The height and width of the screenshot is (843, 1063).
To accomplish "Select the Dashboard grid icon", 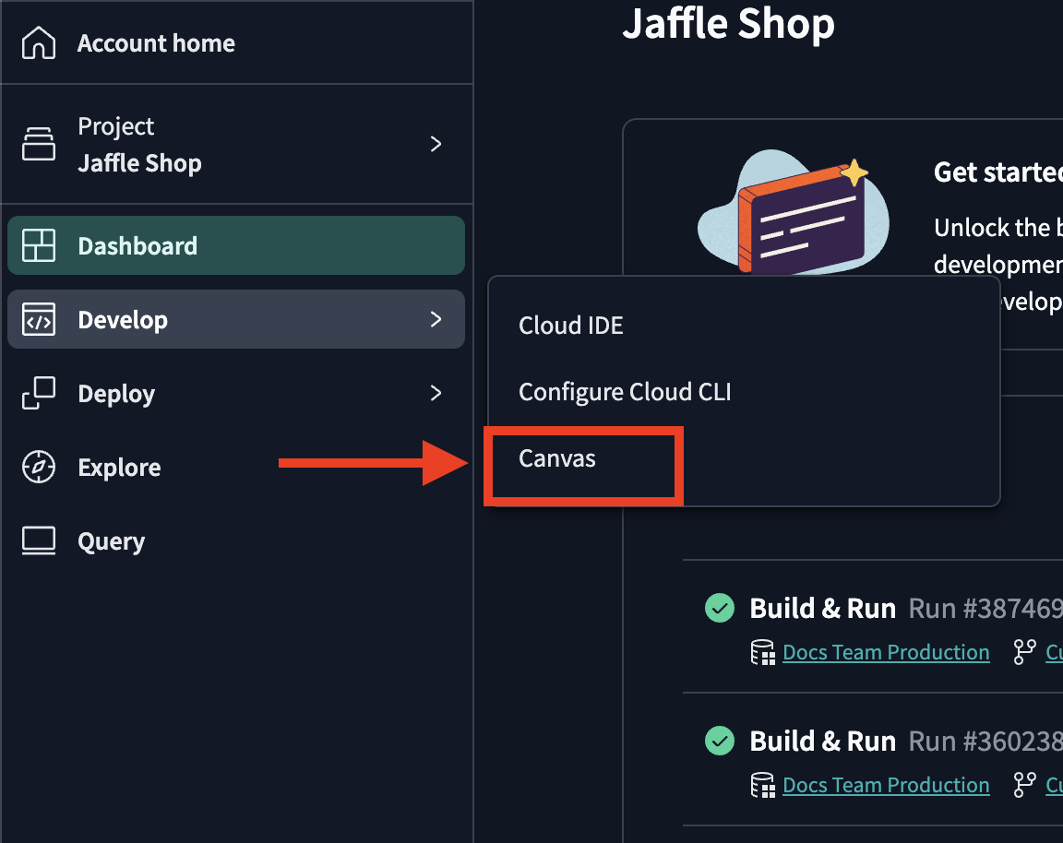I will 38,245.
